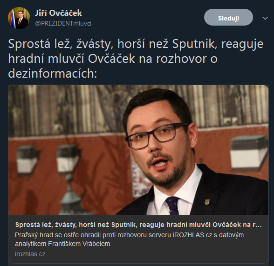Open the @PREZIDENTmluvci handle link

[63, 24]
